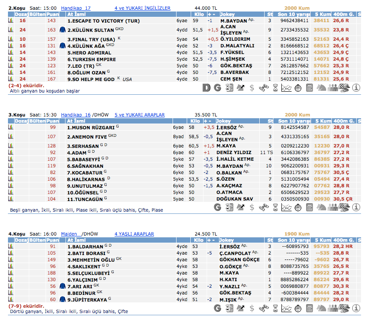The image size is (373, 325).
Task: Open the 4 YAŞLI ARAPLAR link
Action: (x=134, y=234)
